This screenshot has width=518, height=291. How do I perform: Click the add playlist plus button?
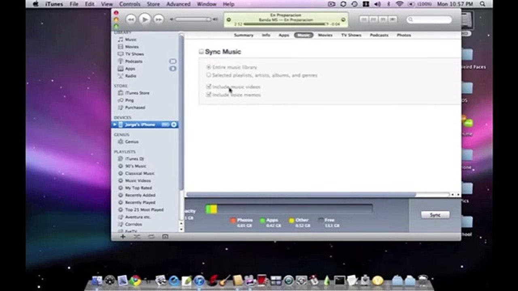click(x=123, y=236)
